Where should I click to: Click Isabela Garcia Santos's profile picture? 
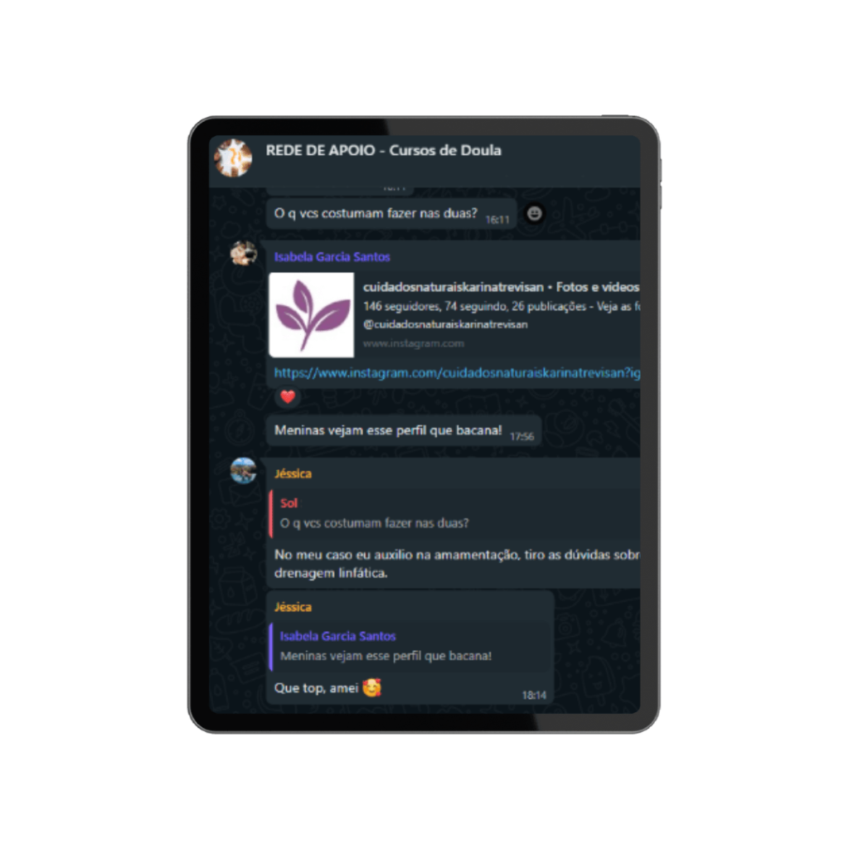pos(244,254)
